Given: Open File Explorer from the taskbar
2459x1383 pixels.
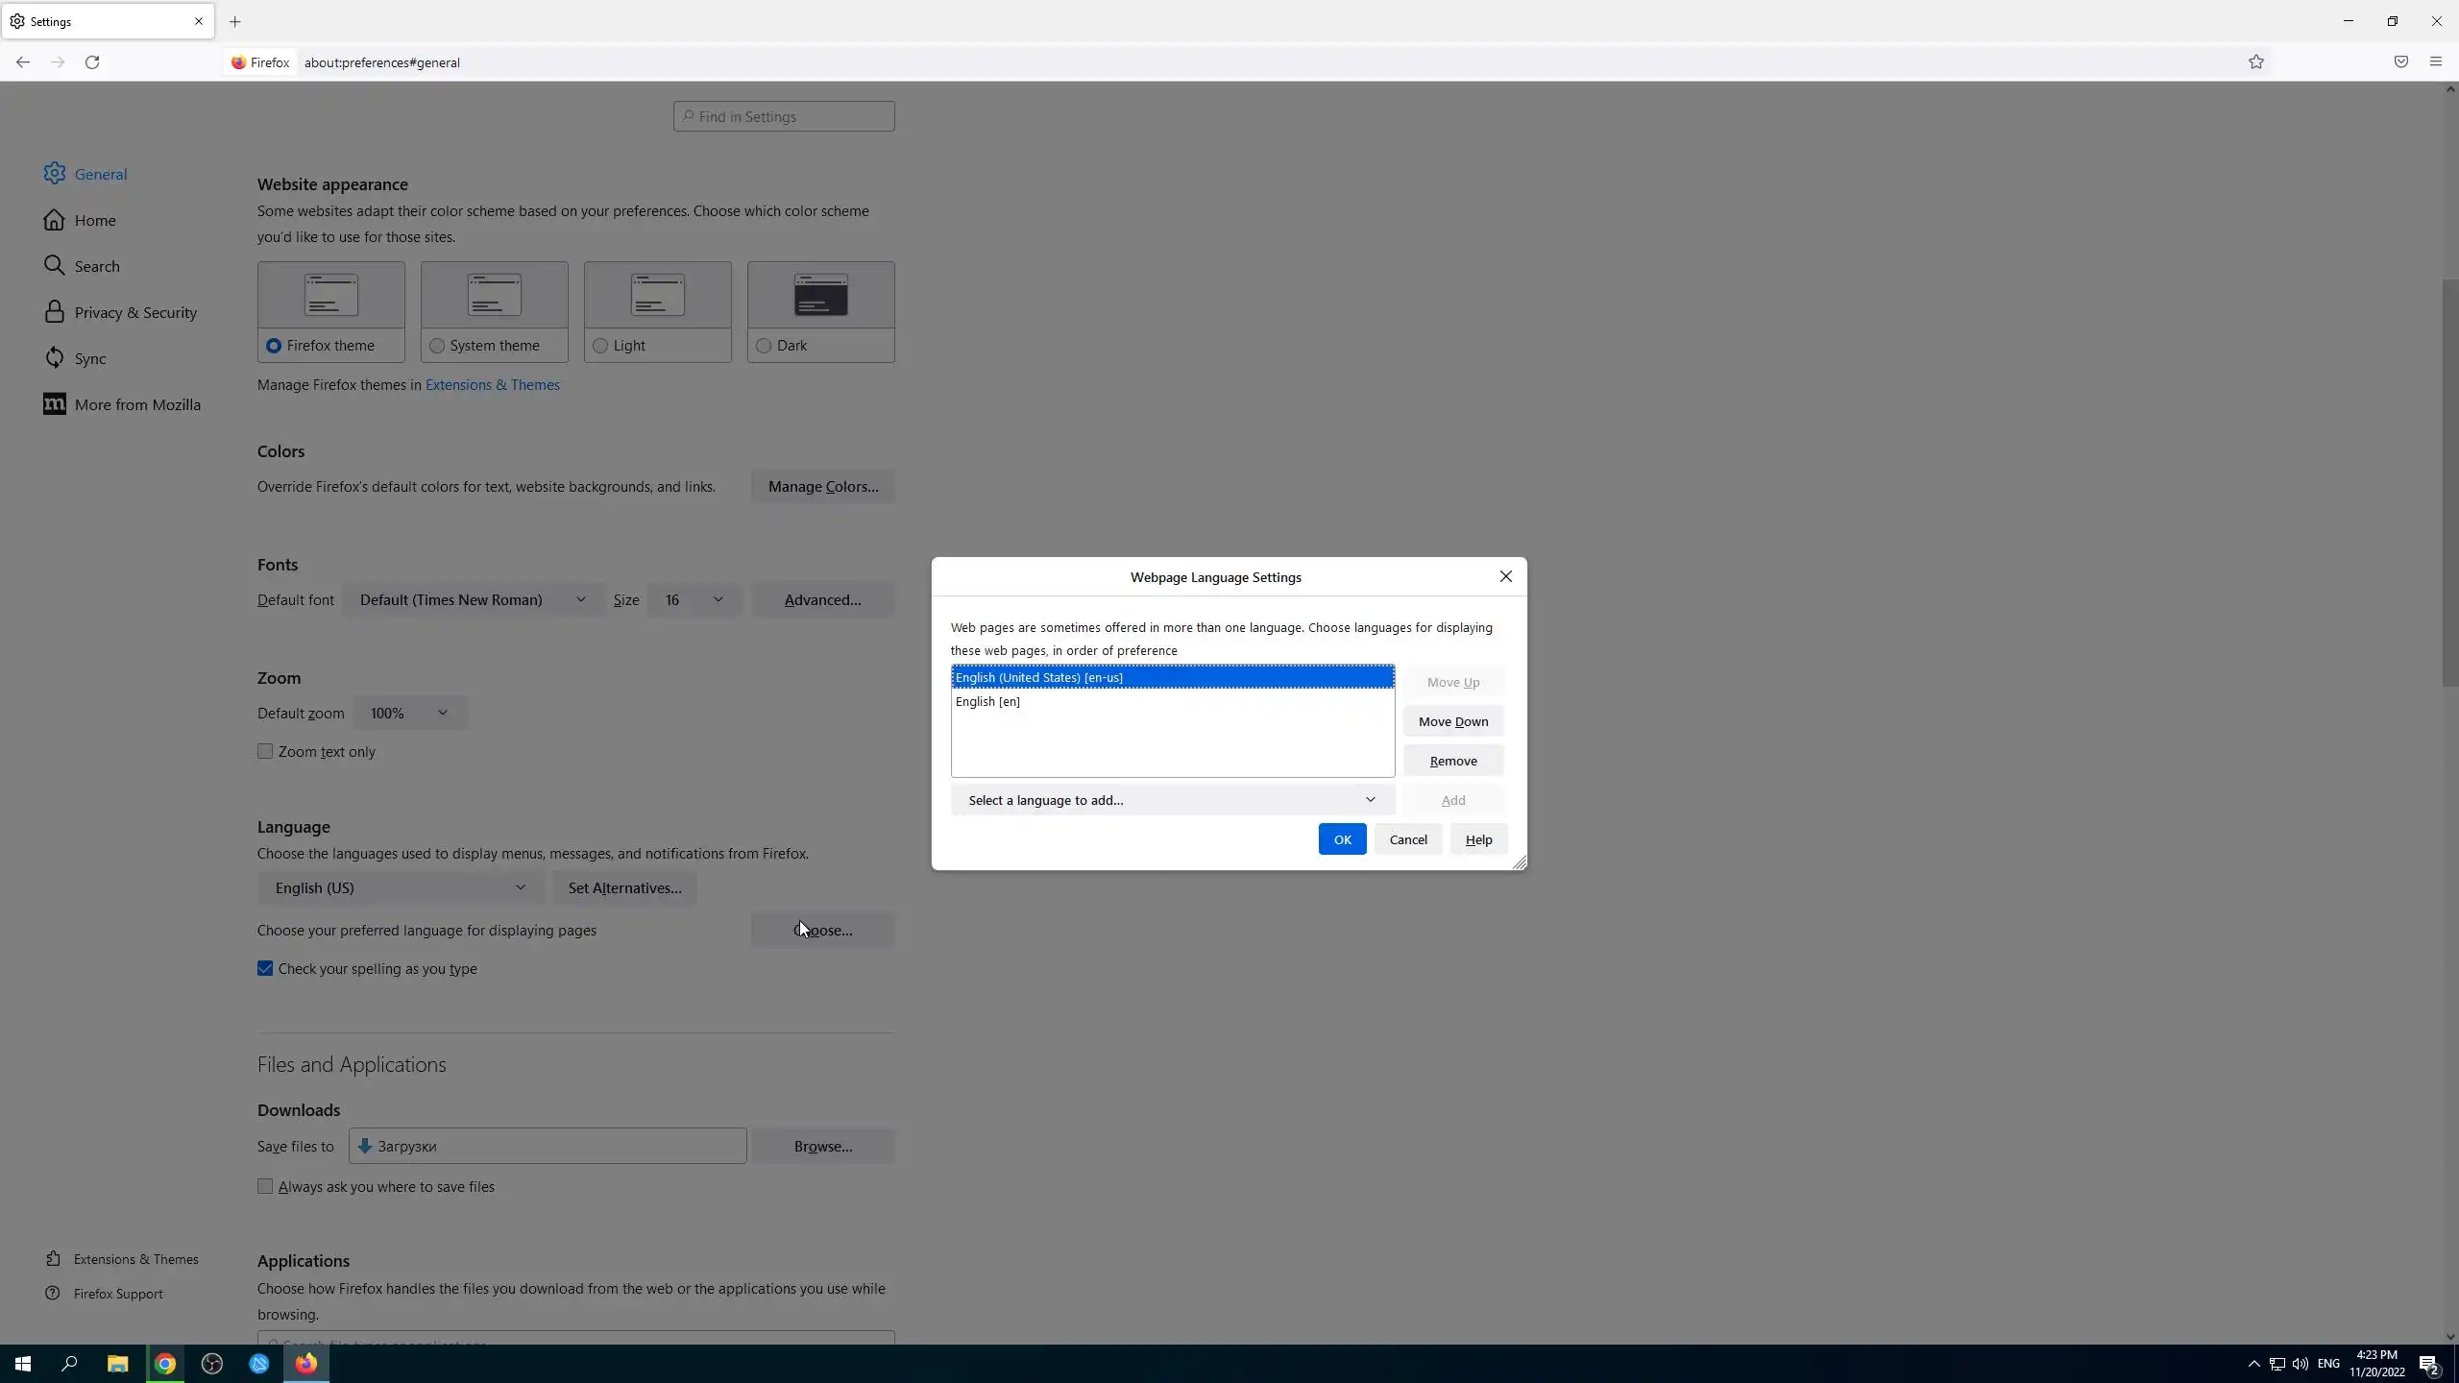Looking at the screenshot, I should point(117,1364).
